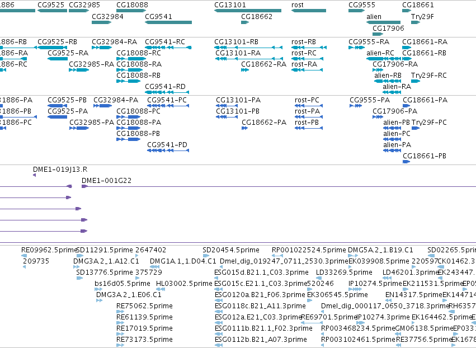Select transcript CG18088-RC
The height and width of the screenshot is (348, 476).
point(139,53)
